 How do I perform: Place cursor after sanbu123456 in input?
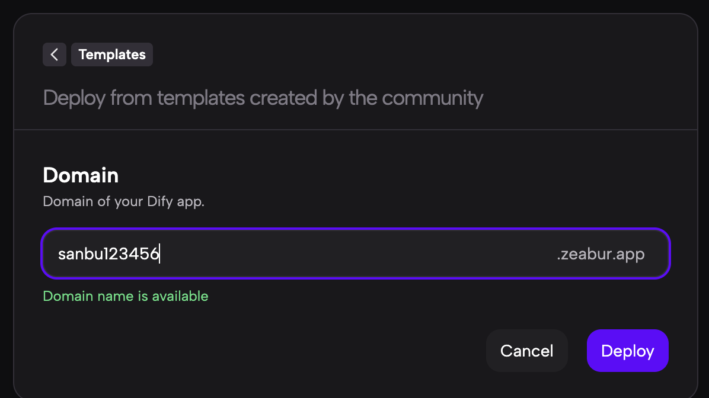(x=161, y=254)
